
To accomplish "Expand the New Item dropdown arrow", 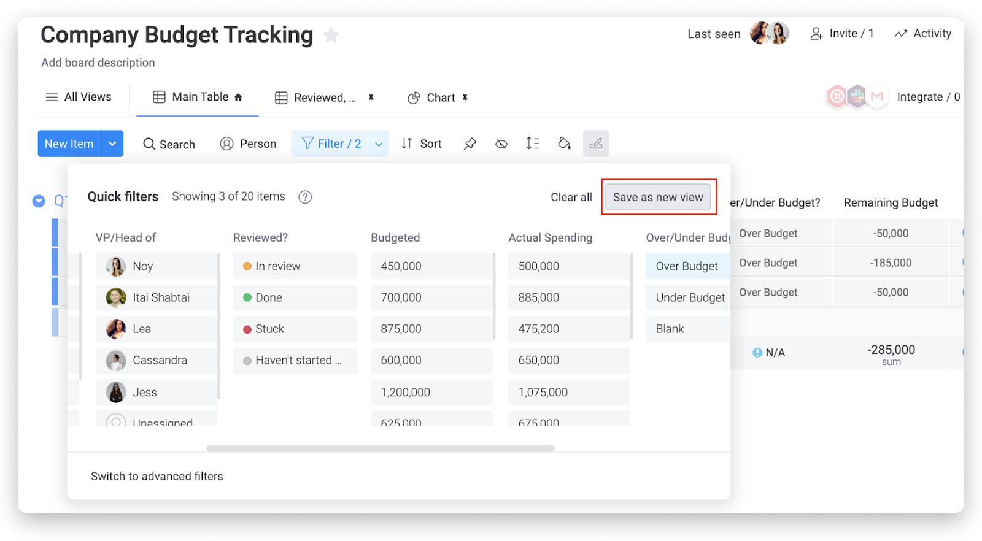I will click(112, 144).
